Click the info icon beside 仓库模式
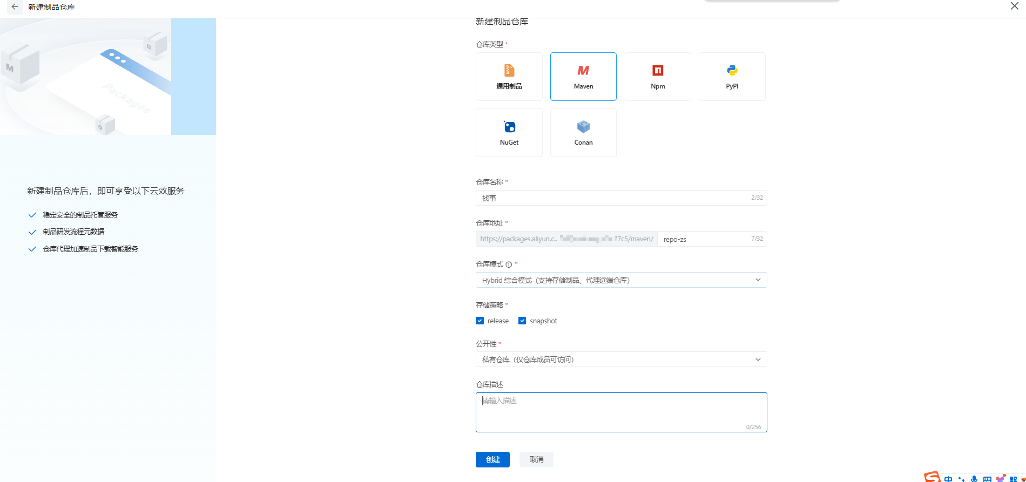The width and height of the screenshot is (1026, 482). click(x=509, y=264)
